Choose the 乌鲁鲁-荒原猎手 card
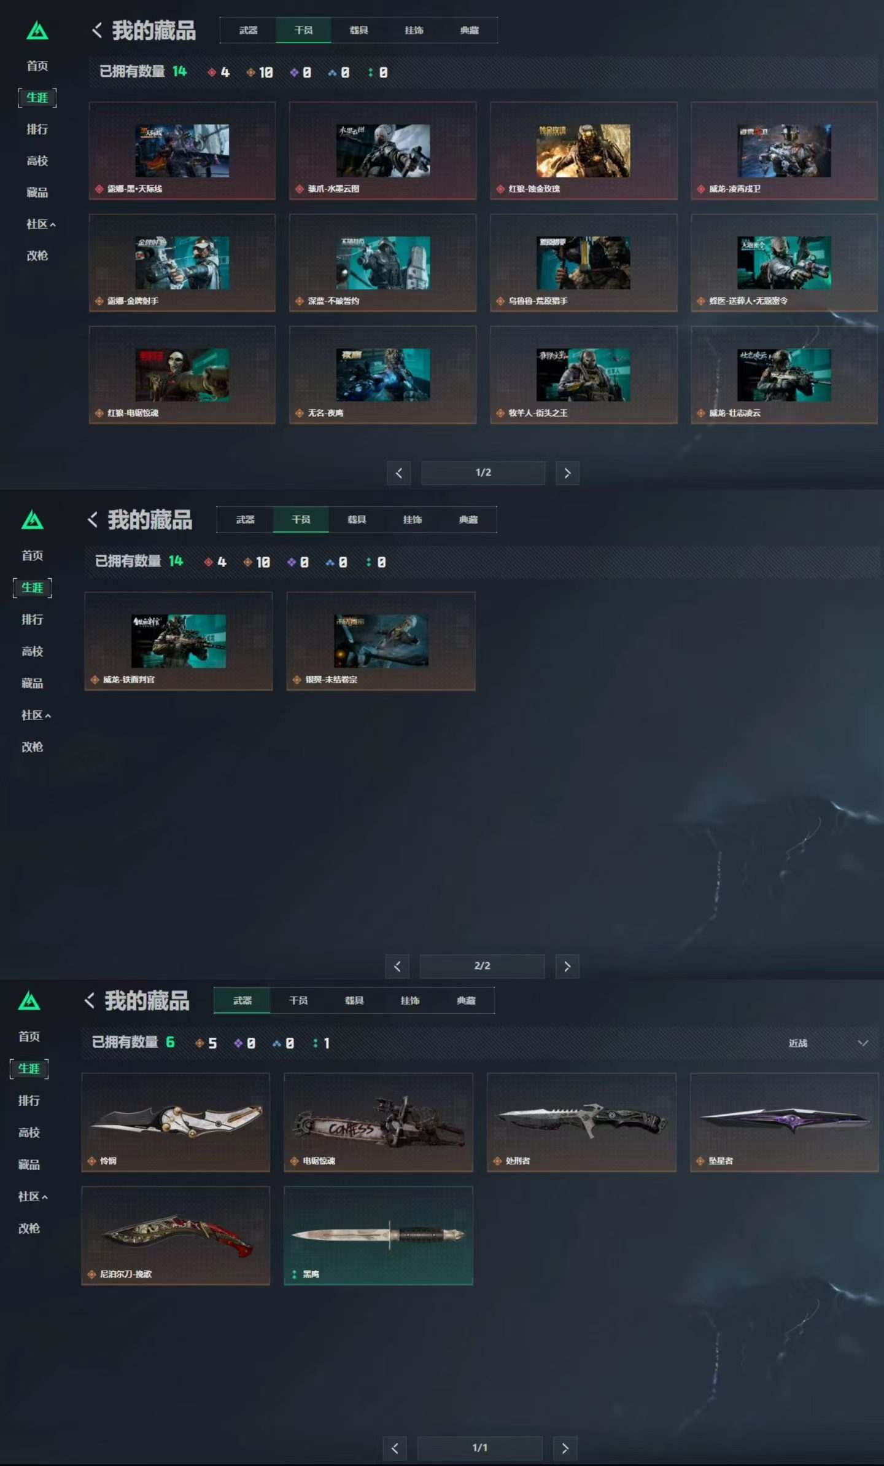The width and height of the screenshot is (884, 1466). pyautogui.click(x=583, y=262)
